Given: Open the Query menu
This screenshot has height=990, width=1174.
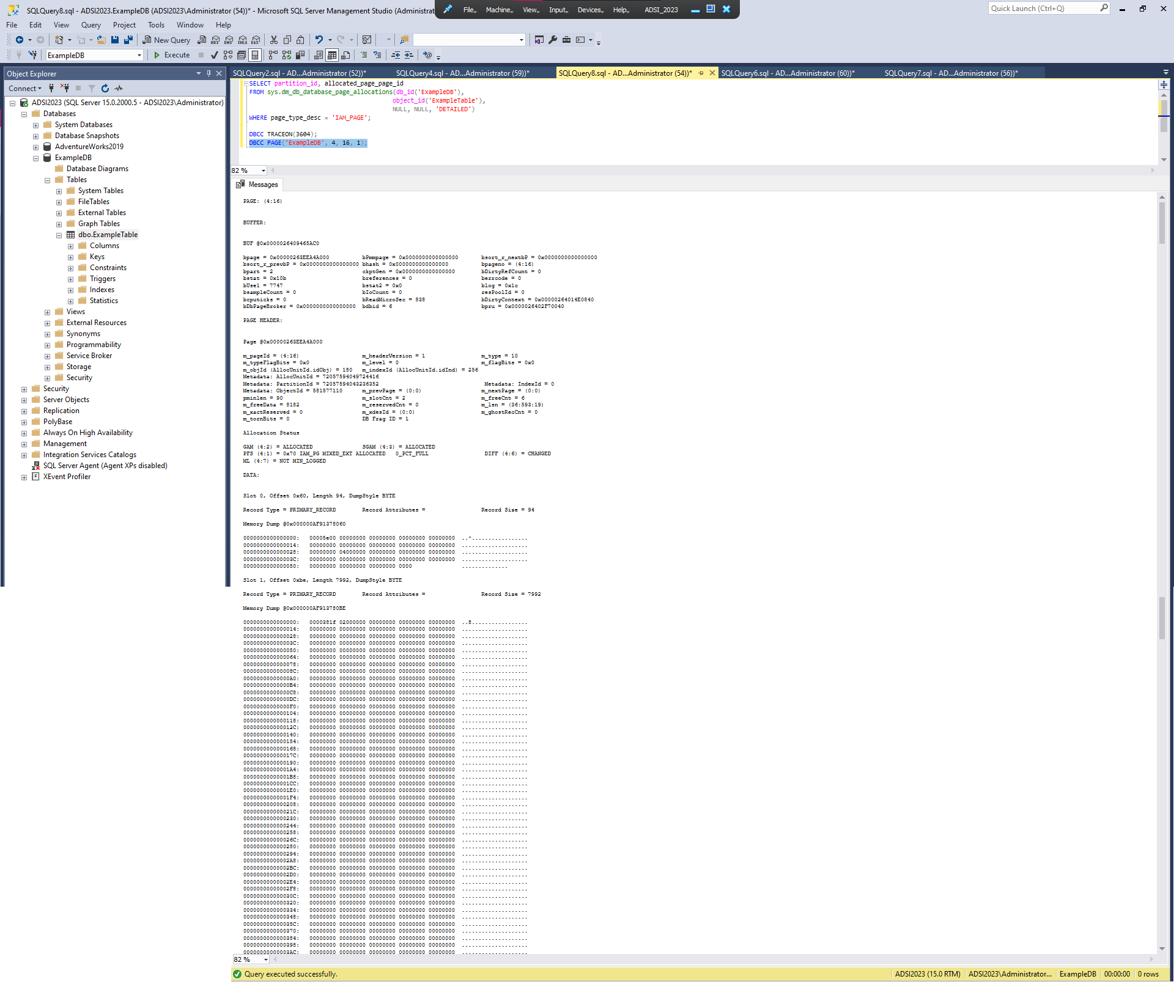Looking at the screenshot, I should coord(90,25).
